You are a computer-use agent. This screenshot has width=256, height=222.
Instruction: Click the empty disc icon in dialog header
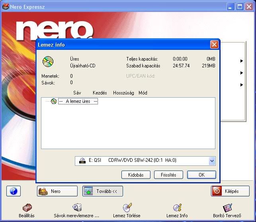[x=48, y=61]
